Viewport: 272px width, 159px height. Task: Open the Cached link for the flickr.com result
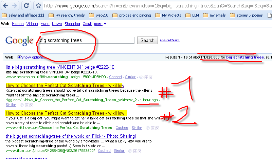[104, 151]
